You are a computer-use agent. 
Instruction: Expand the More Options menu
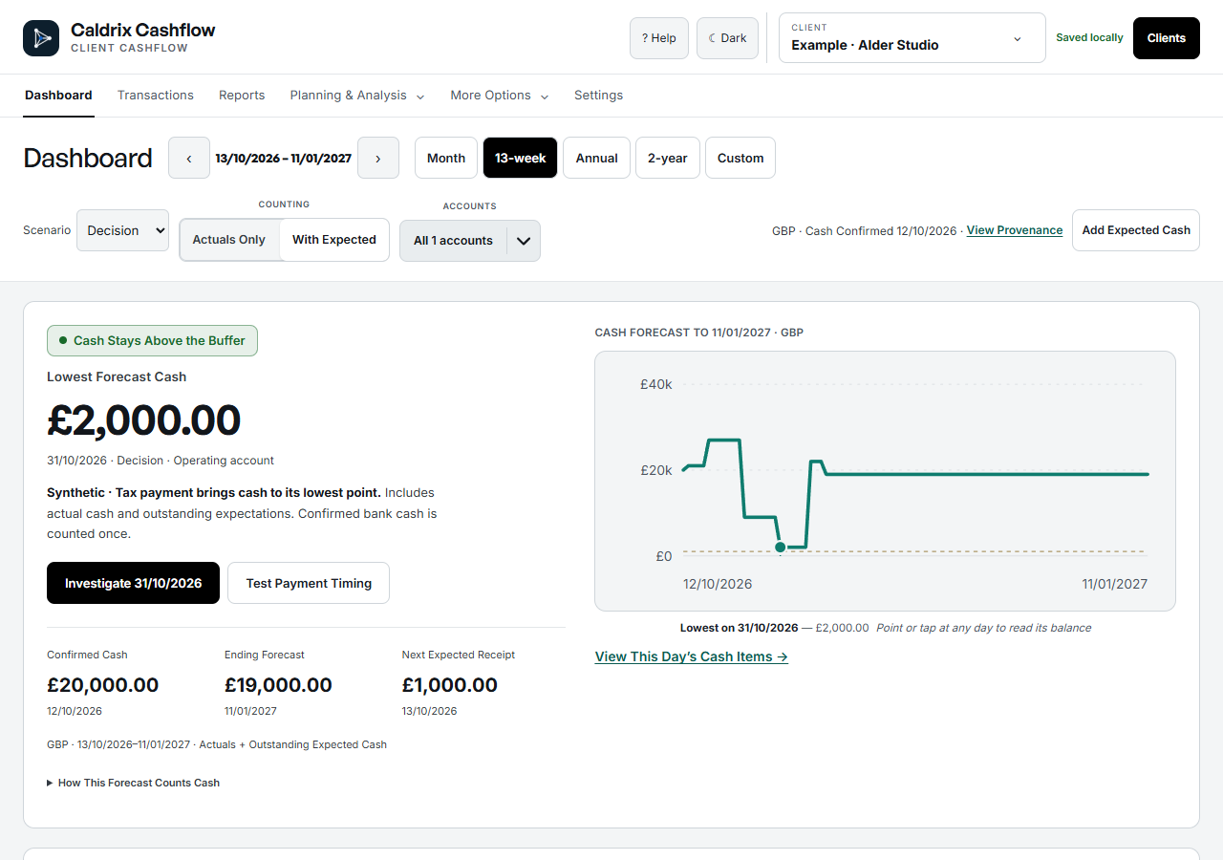[500, 96]
